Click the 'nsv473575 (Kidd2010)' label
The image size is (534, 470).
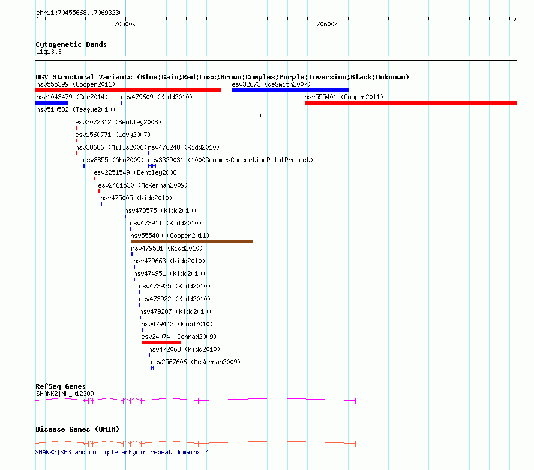[160, 210]
